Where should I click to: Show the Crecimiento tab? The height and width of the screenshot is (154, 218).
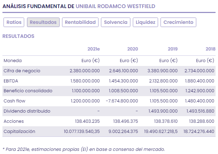point(178,22)
